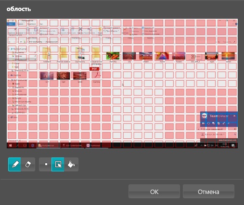The height and width of the screenshot is (205, 244).
Task: Click the Отмена cancel button
Action: click(208, 192)
